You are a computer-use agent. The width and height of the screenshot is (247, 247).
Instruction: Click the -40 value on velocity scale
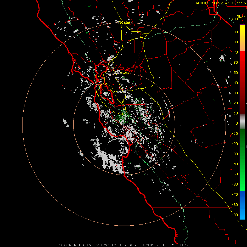tap(235, 164)
